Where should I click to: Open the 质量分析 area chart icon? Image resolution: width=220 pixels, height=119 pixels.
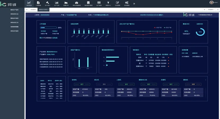(66, 3)
